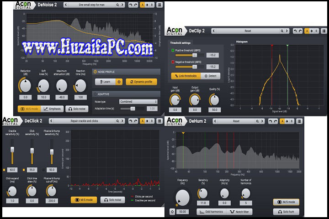The width and height of the screenshot is (329, 219).
Task: Toggle Notch filter button in DeHum 2
Action: coord(239,212)
